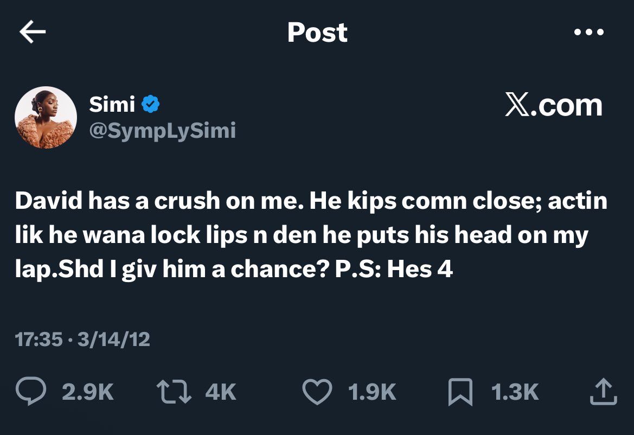Click the display name Simi
Viewport: 634px width, 435px height.
coord(112,104)
